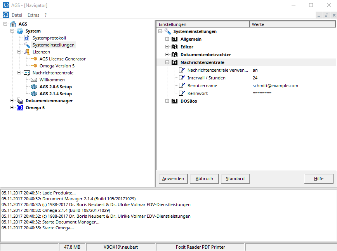Click the Anwenden button
The width and height of the screenshot is (337, 251).
coord(173,179)
